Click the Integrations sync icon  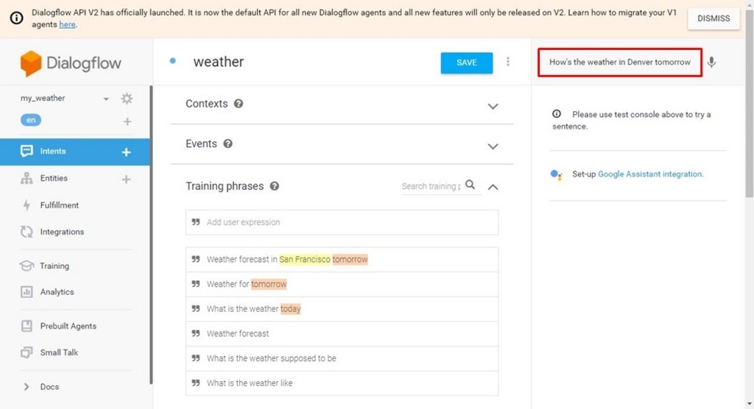pyautogui.click(x=27, y=232)
